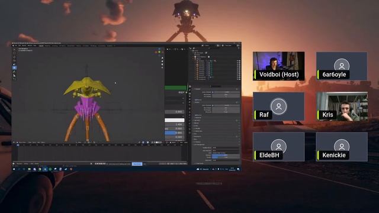Select the 6ar6oyle participant tile
This screenshot has width=379, height=213.
(342, 66)
